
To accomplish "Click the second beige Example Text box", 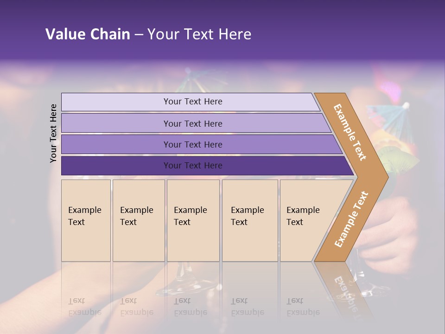I will [x=138, y=220].
